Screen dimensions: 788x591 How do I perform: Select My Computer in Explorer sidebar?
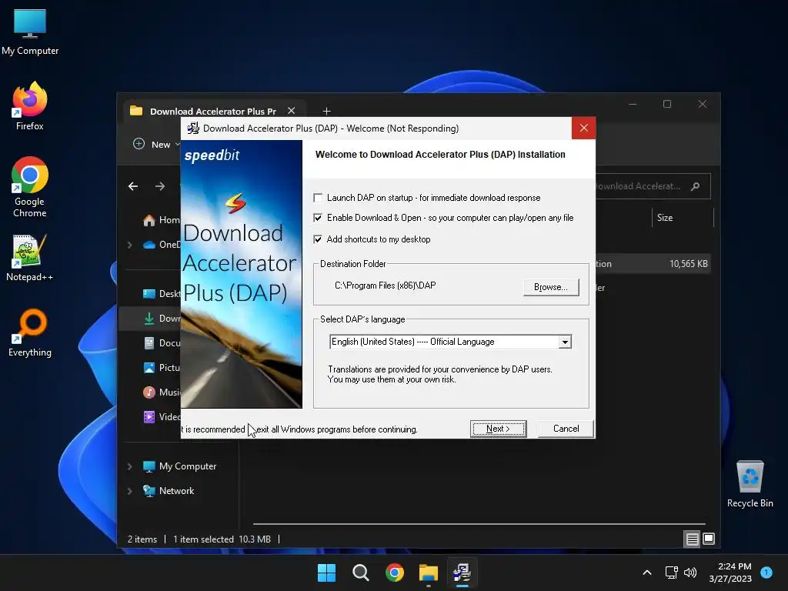coord(179,466)
